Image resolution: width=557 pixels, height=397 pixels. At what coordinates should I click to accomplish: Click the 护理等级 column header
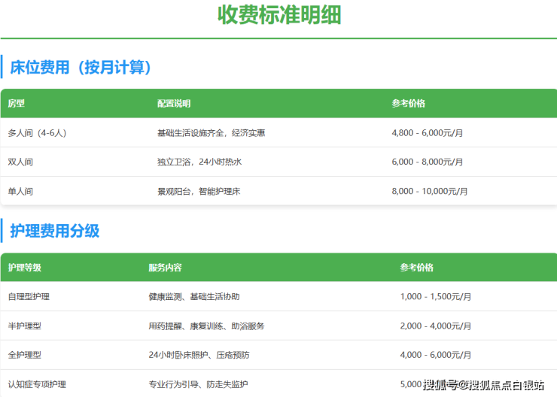click(x=25, y=268)
